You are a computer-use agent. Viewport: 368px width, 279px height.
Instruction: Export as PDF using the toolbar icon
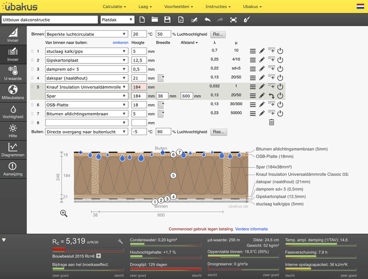click(181, 20)
